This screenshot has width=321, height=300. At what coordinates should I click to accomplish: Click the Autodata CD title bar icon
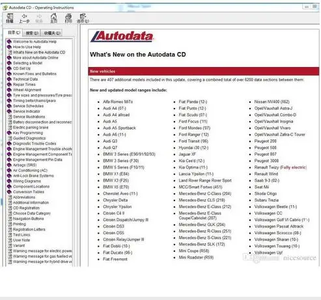[5, 8]
